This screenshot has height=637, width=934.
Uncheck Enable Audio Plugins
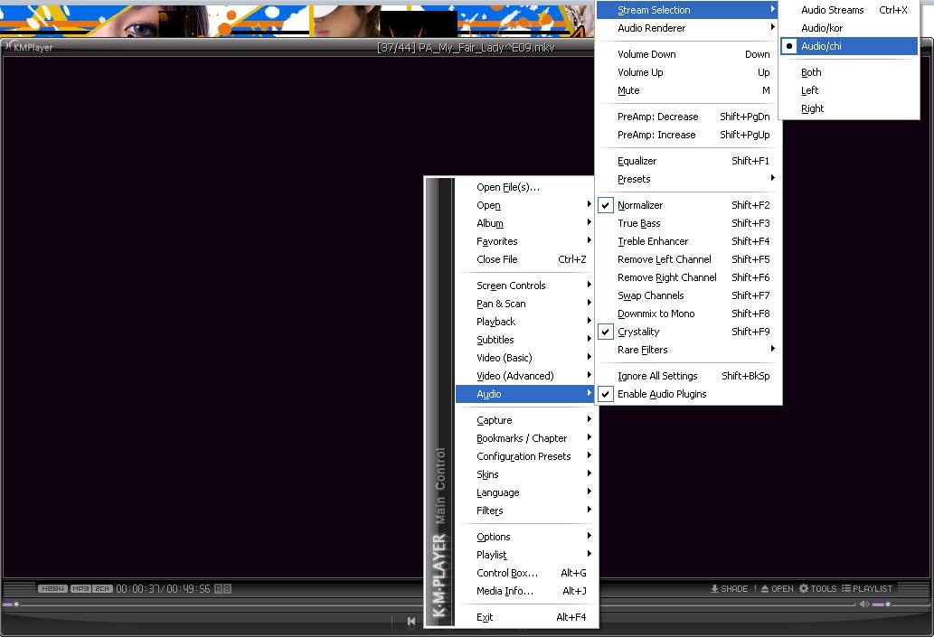click(x=689, y=394)
